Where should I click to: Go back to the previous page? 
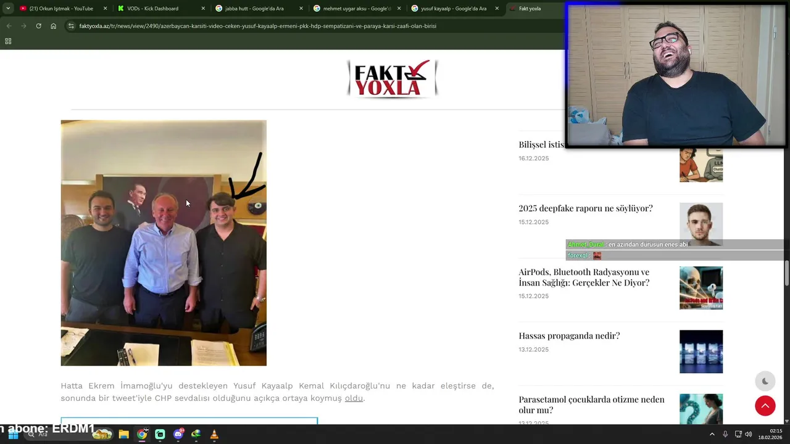(x=9, y=26)
